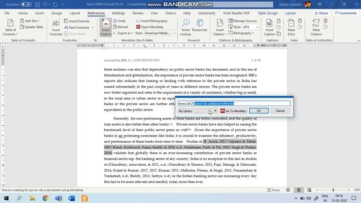Click Update Table button

tap(32, 27)
